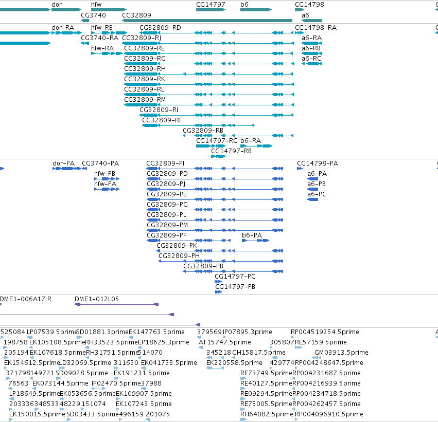
Task: Select protein CG14798-PA
Action: (318, 163)
